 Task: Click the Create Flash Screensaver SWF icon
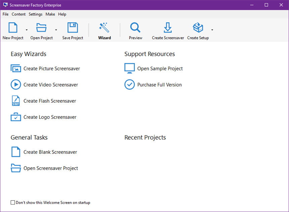tap(16, 101)
